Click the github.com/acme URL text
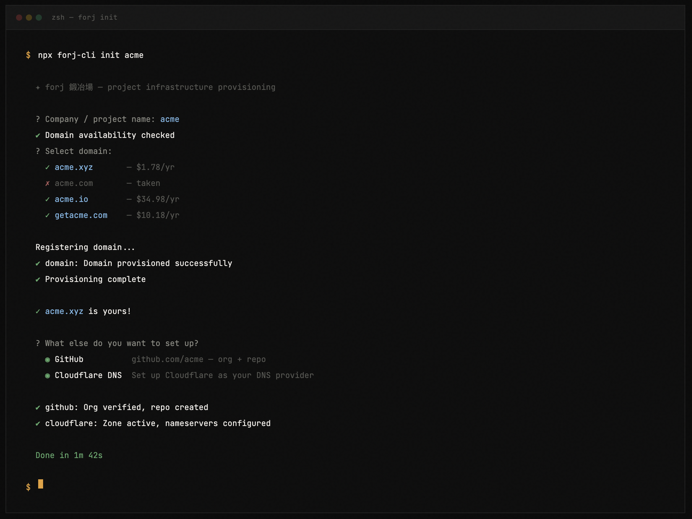The width and height of the screenshot is (692, 519). pyautogui.click(x=167, y=360)
